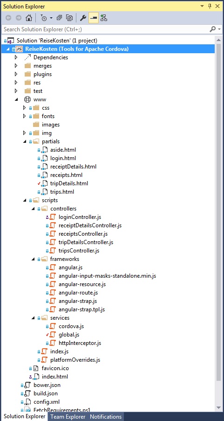Toggle the Auto Hide pin icon
The image size is (224, 421).
pyautogui.click(x=210, y=6)
